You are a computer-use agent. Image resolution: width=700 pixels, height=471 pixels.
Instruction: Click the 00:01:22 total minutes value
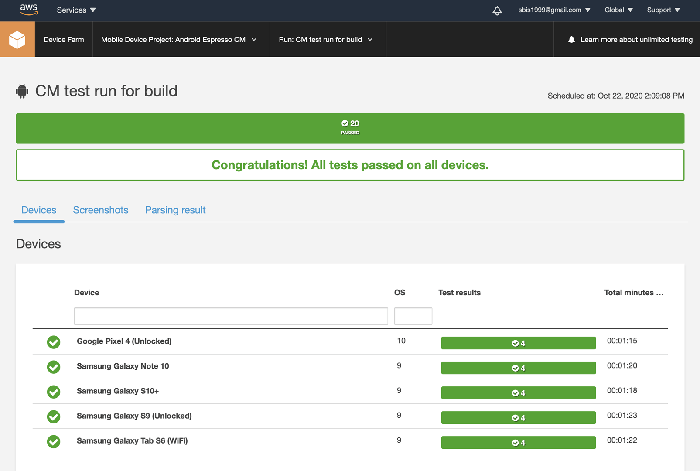pyautogui.click(x=622, y=440)
